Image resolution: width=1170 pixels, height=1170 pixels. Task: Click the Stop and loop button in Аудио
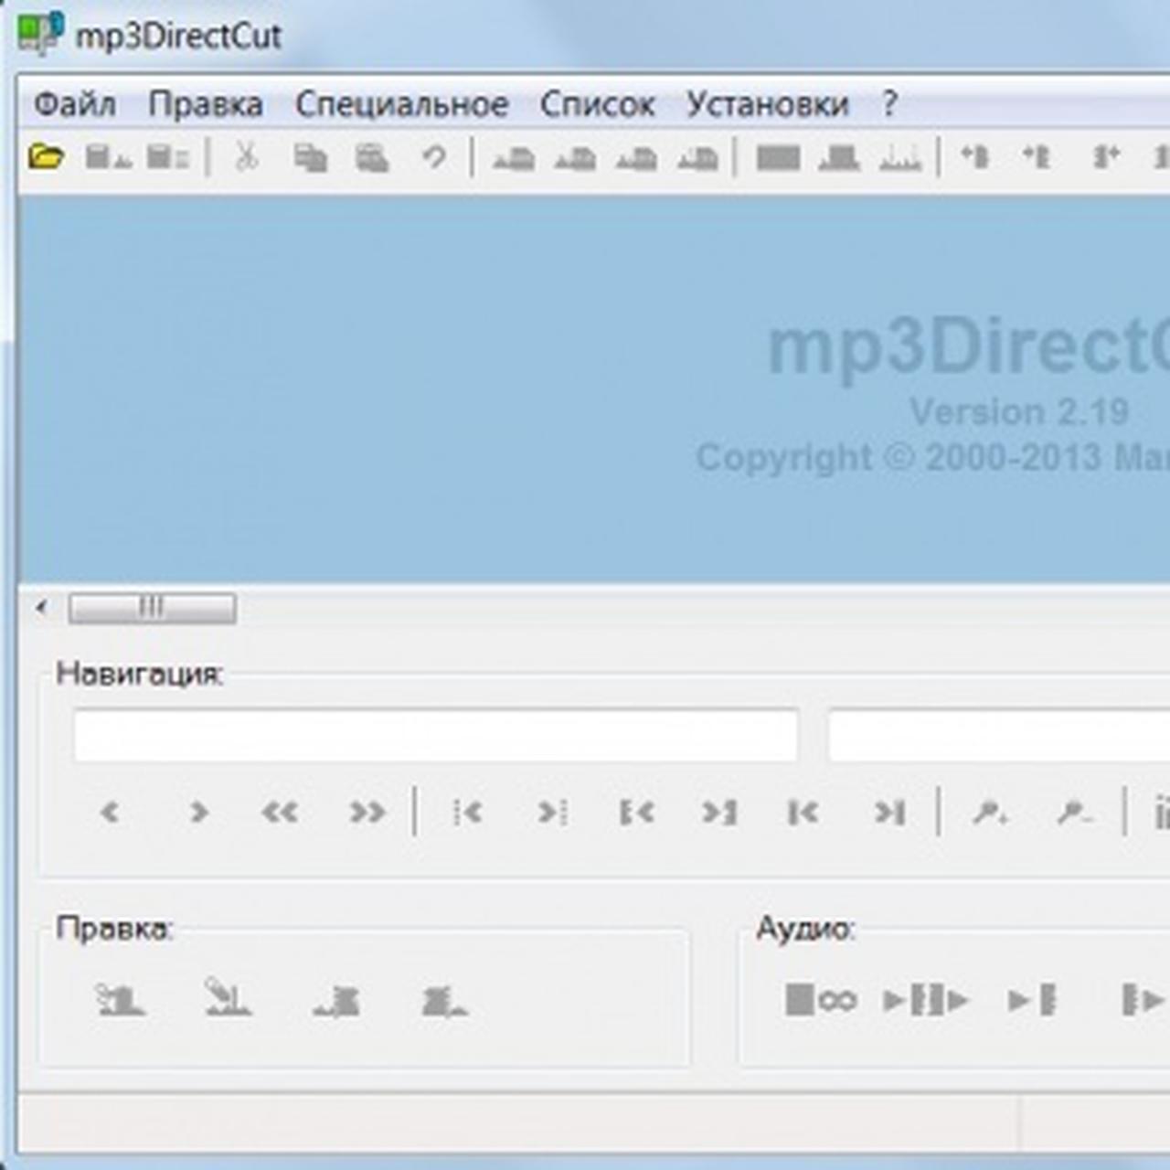click(x=821, y=1000)
